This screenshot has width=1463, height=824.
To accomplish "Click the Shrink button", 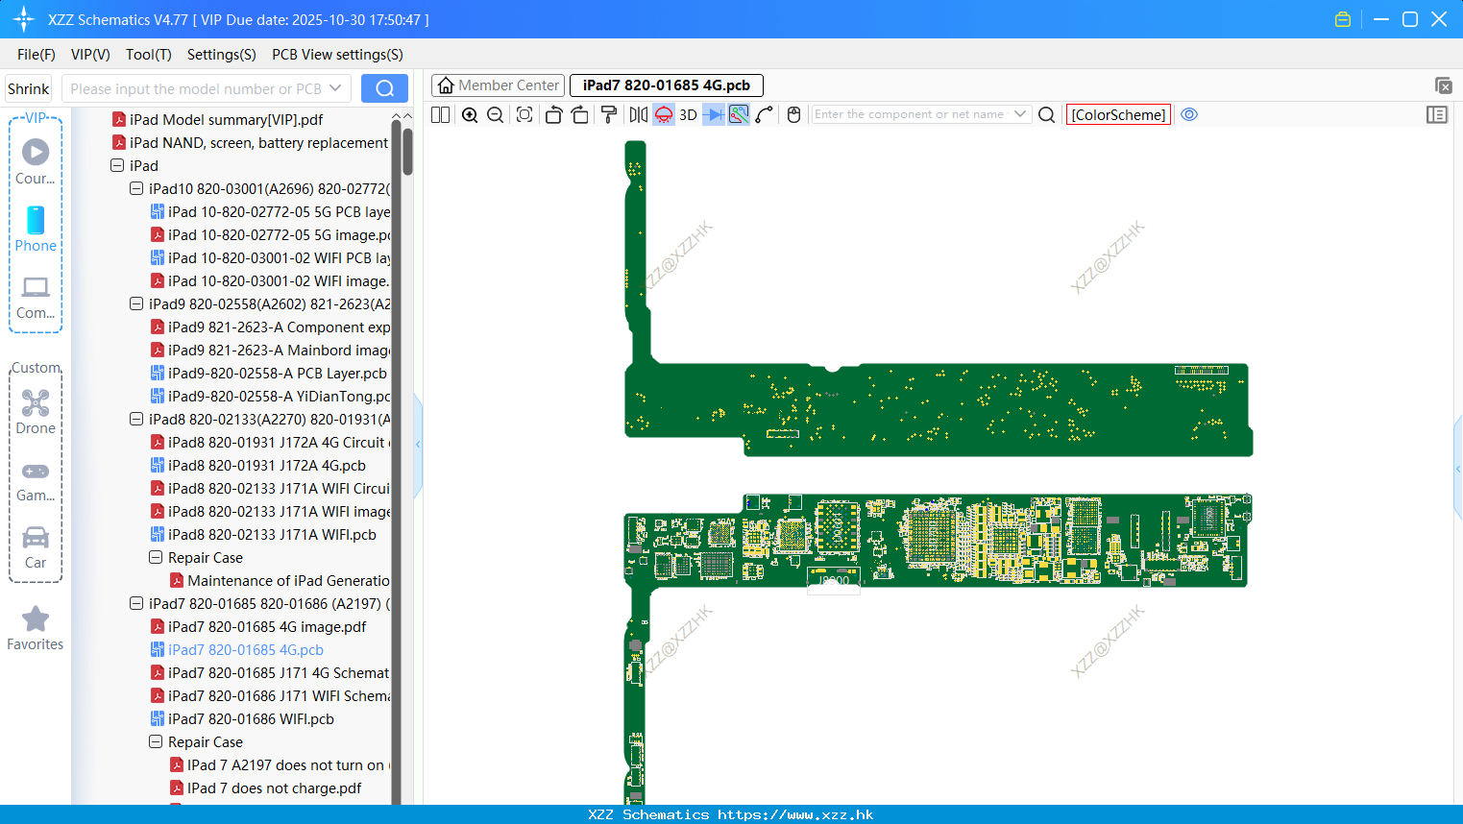I will 28,88.
